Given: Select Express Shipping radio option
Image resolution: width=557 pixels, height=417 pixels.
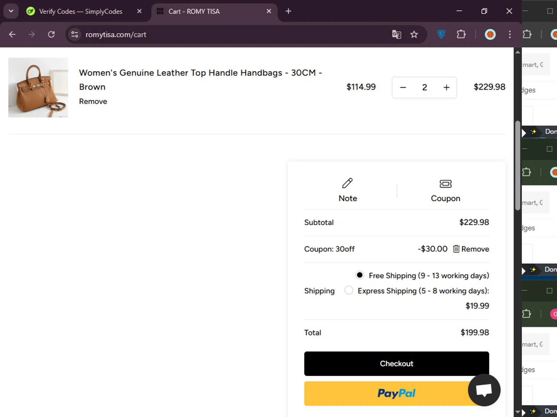Looking at the screenshot, I should coord(349,290).
